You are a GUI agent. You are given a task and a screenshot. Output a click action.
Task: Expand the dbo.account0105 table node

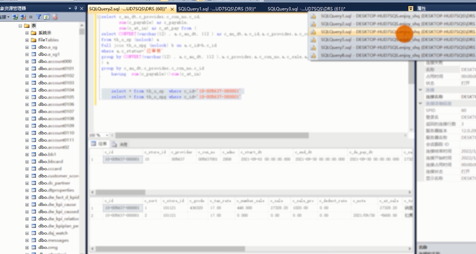click(x=27, y=97)
